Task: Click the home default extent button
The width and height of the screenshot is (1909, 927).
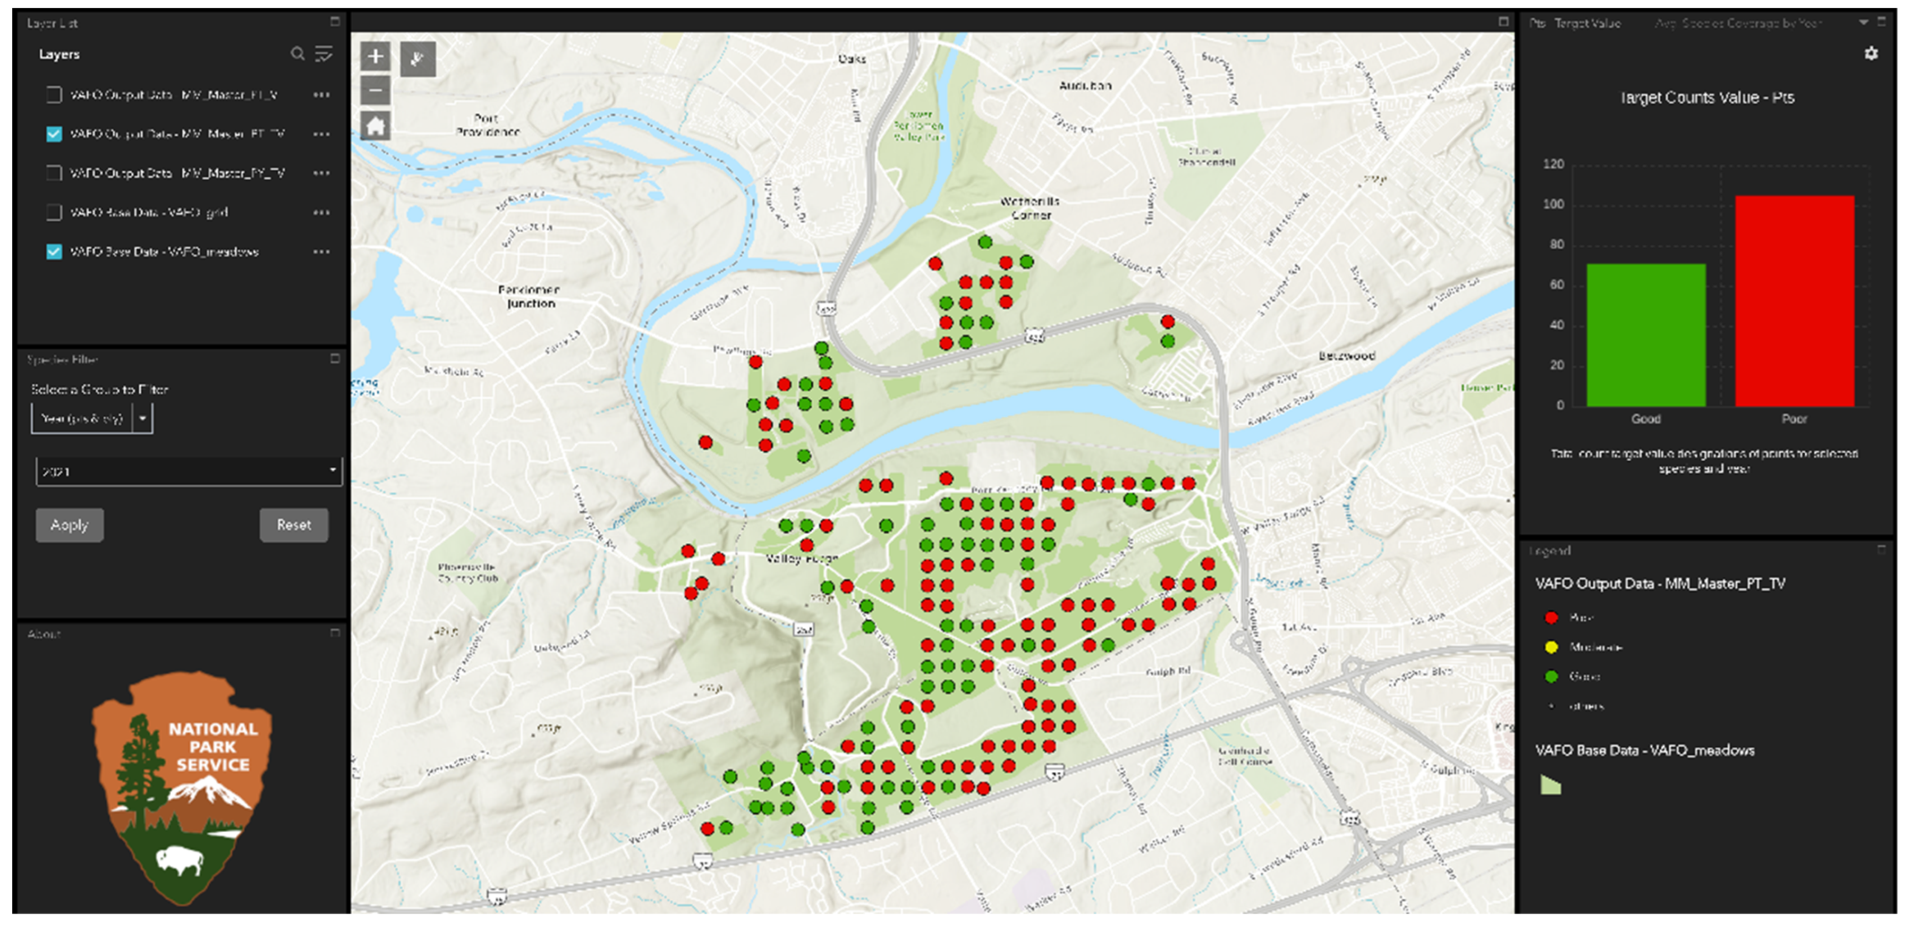Action: [x=375, y=126]
